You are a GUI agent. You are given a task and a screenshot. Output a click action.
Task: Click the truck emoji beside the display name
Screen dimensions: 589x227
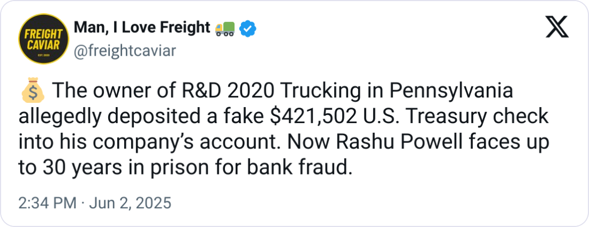click(223, 28)
